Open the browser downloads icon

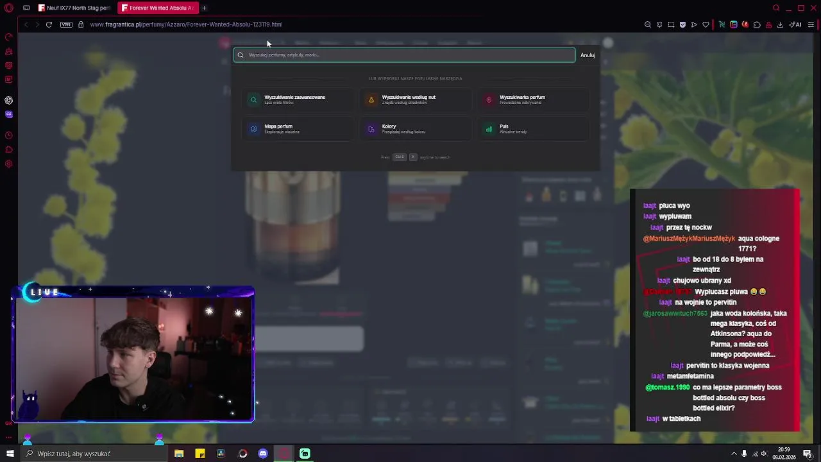[x=780, y=24]
